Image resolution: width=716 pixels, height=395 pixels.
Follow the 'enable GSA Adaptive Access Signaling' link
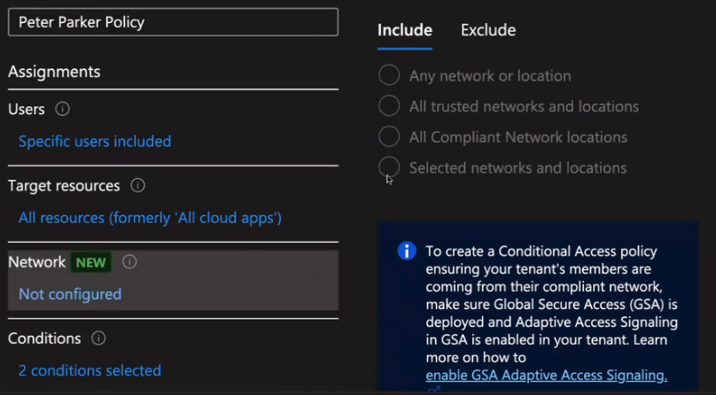[x=546, y=376]
